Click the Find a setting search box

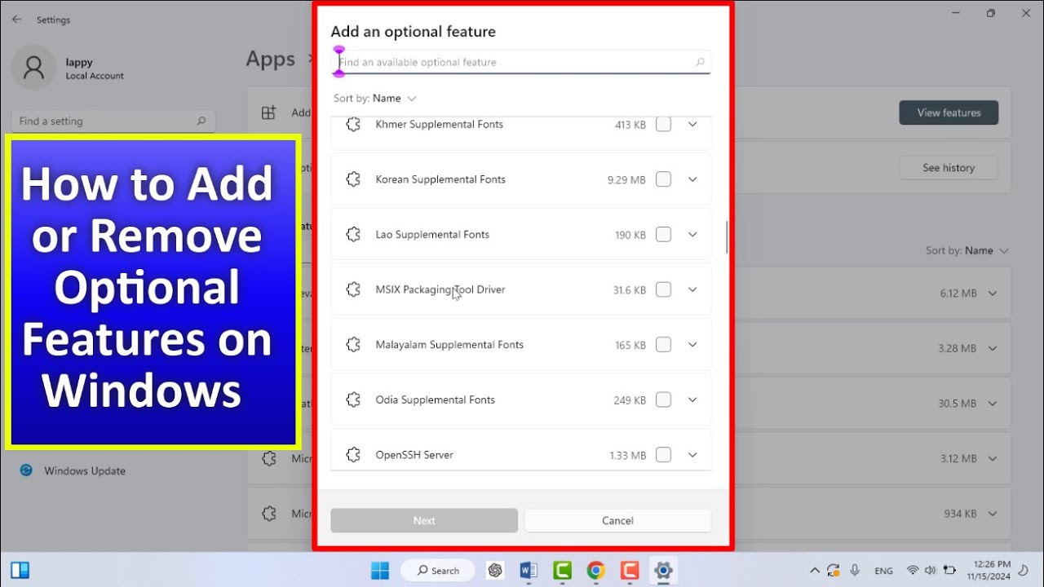[x=113, y=121]
